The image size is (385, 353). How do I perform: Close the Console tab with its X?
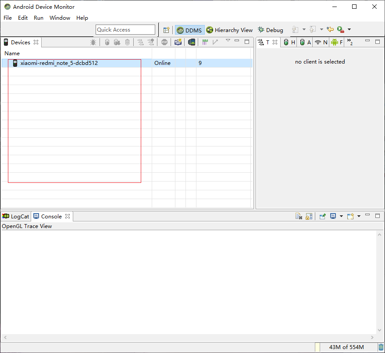point(68,216)
